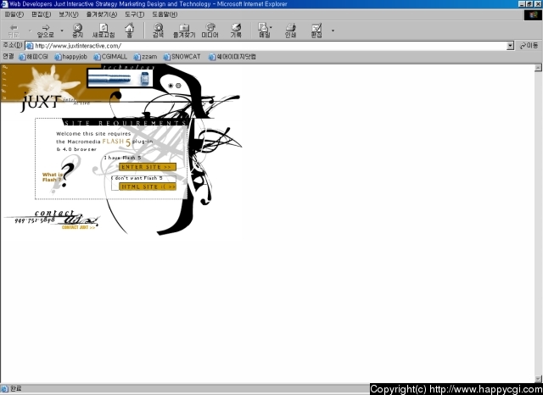This screenshot has width=543, height=395.
Task: Open the 미디어 media pane
Action: coord(210,31)
